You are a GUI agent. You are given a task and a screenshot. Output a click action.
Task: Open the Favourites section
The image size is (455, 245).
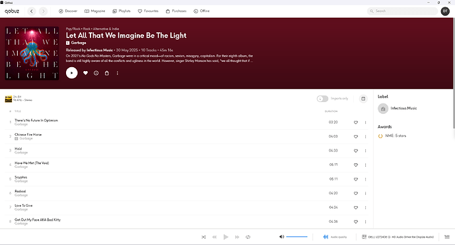point(148,11)
